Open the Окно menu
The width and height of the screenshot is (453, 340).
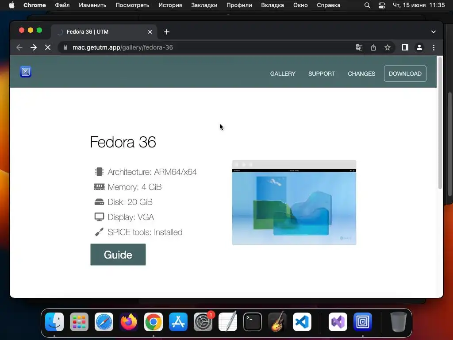click(x=300, y=5)
